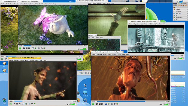Open Video menu in Elephant Dream test 2

[146, 24]
